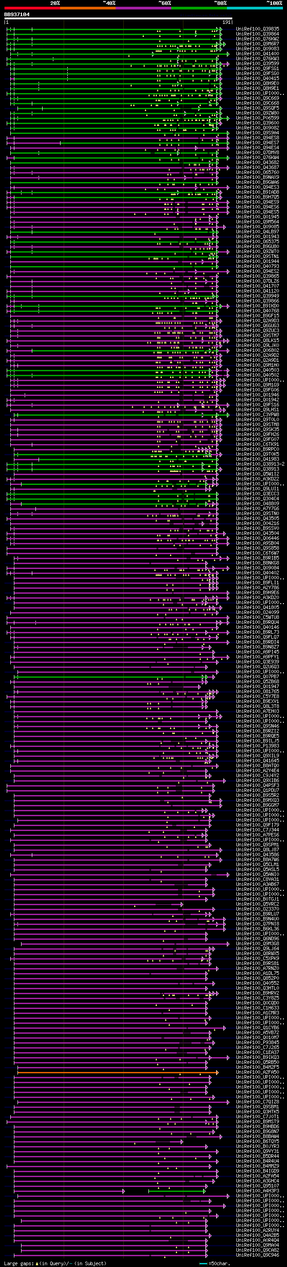Open hit UniRef100_Q43687
Screen dimensions: 287x1267
[257, 167]
